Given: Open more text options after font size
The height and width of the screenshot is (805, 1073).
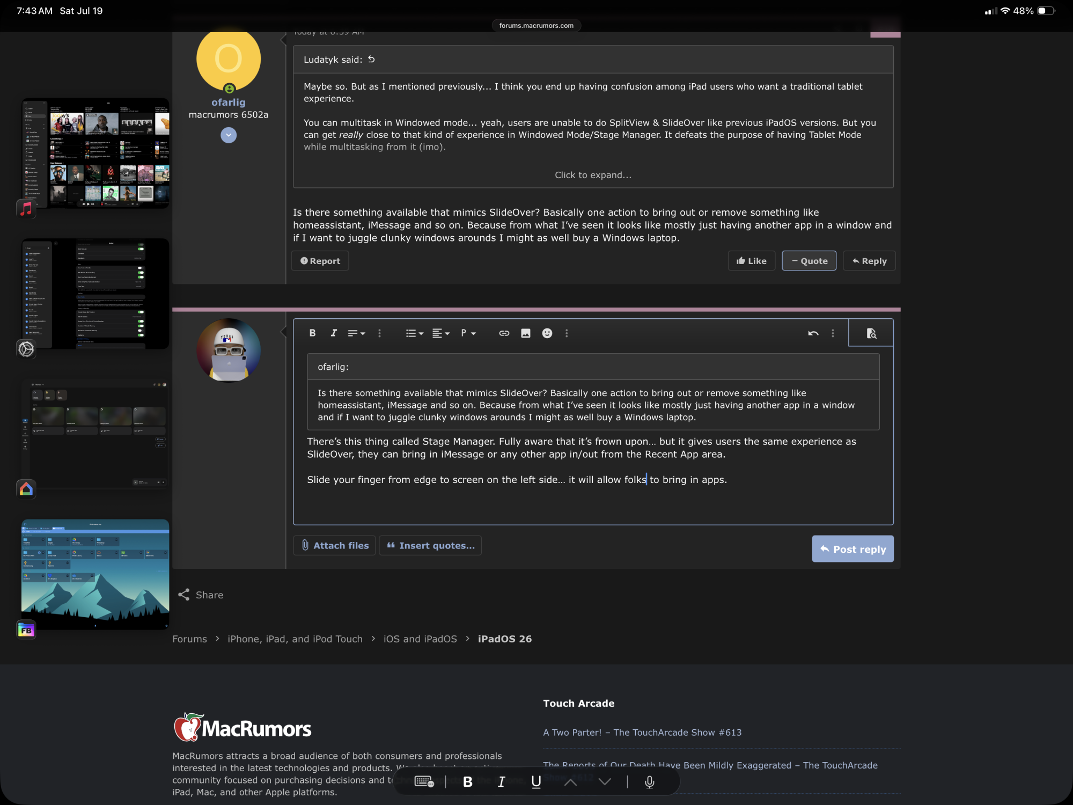Looking at the screenshot, I should 379,333.
